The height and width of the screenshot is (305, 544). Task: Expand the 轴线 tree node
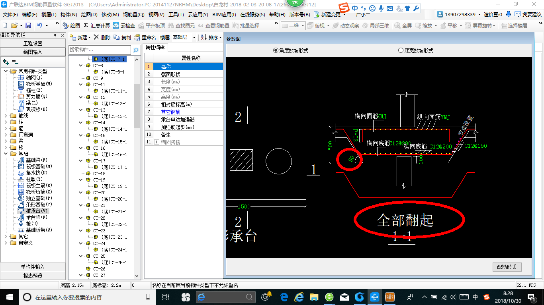(6, 116)
